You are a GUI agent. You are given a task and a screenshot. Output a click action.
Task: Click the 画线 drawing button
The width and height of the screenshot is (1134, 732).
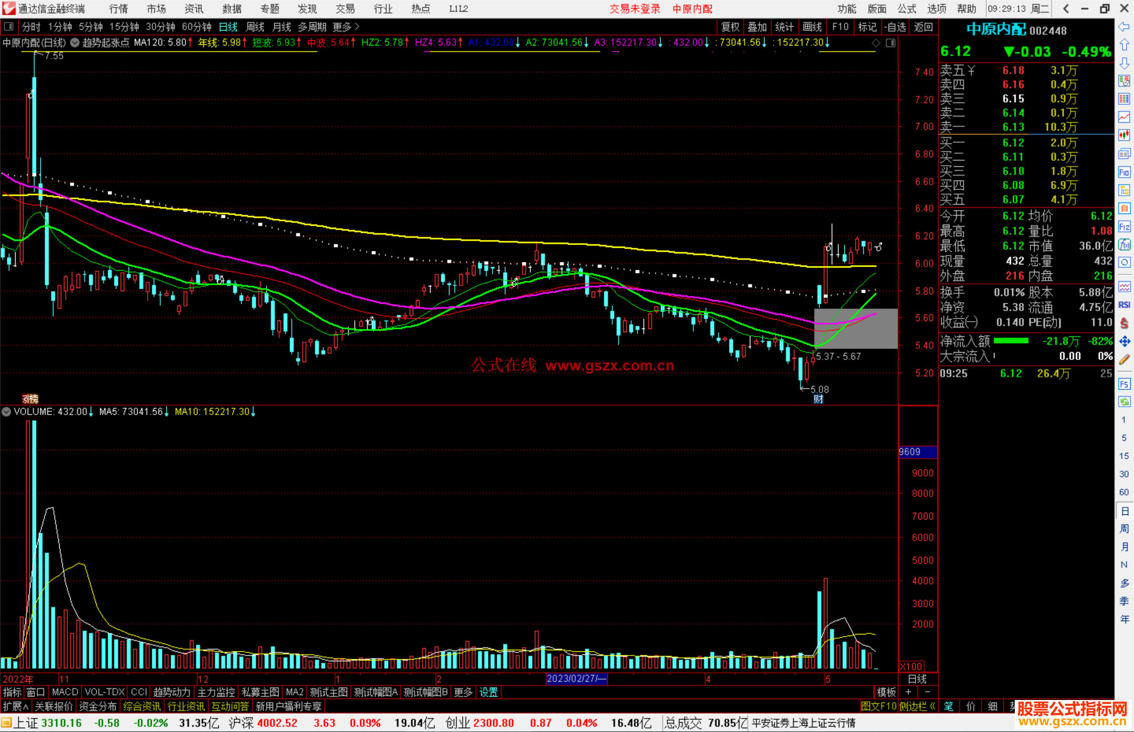tap(812, 27)
